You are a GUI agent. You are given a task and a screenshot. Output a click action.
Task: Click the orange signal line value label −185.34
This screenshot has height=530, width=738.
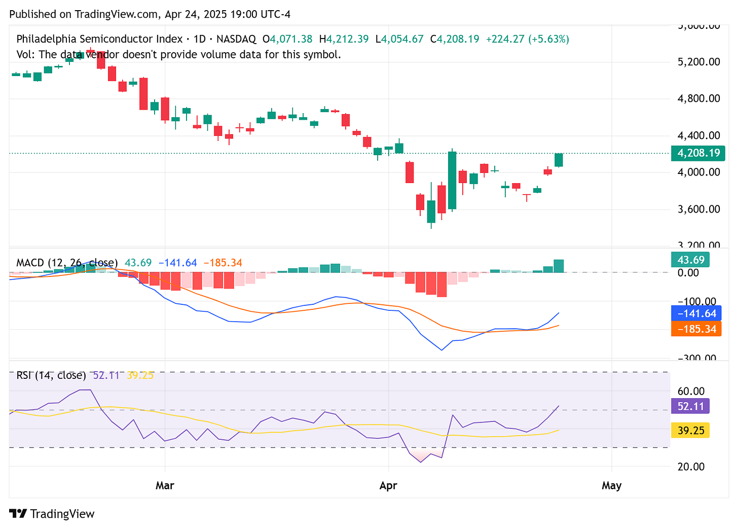(696, 329)
